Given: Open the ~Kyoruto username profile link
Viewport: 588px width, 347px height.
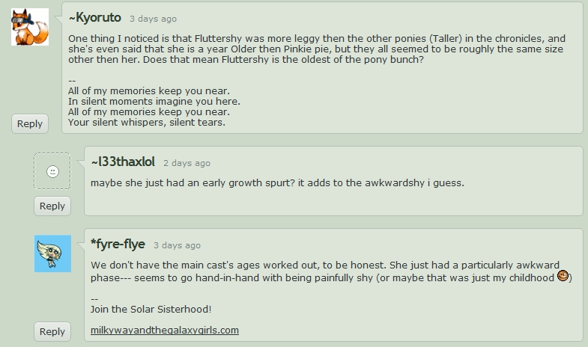Looking at the screenshot, I should pyautogui.click(x=94, y=17).
